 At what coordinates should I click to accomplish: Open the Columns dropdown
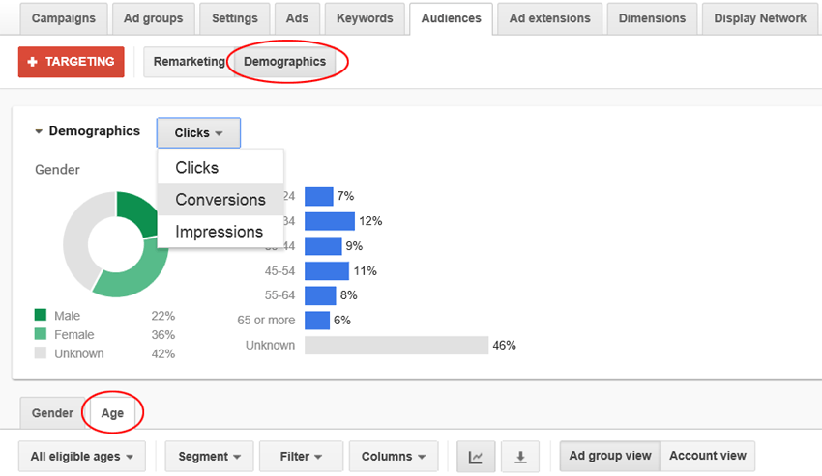point(394,457)
